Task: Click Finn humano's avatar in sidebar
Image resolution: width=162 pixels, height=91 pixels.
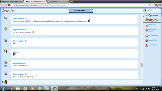Action: (147, 25)
